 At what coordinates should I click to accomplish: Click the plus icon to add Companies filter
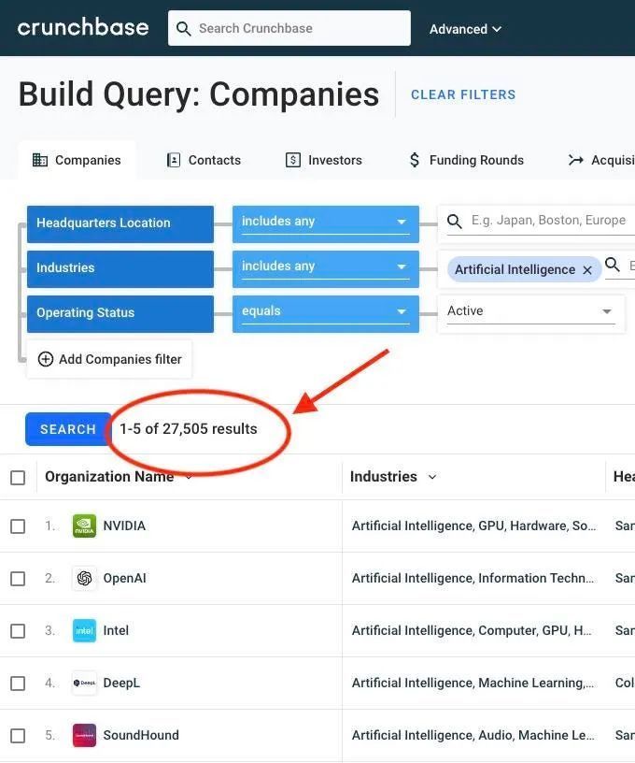[46, 359]
